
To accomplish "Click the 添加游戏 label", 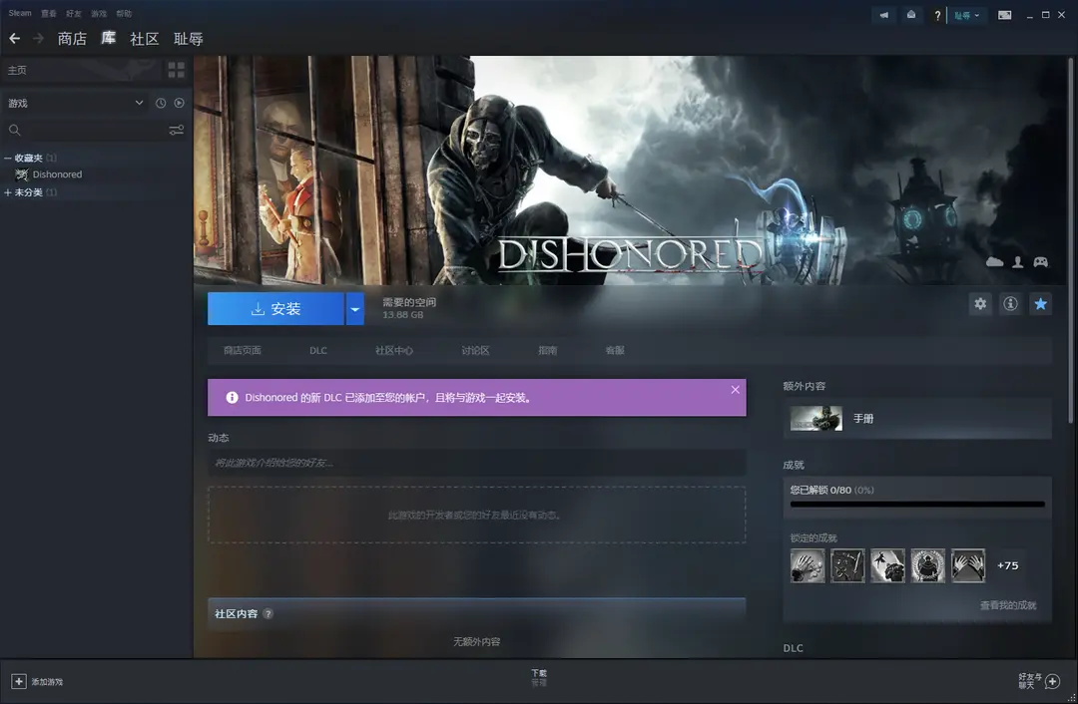I will pos(47,682).
